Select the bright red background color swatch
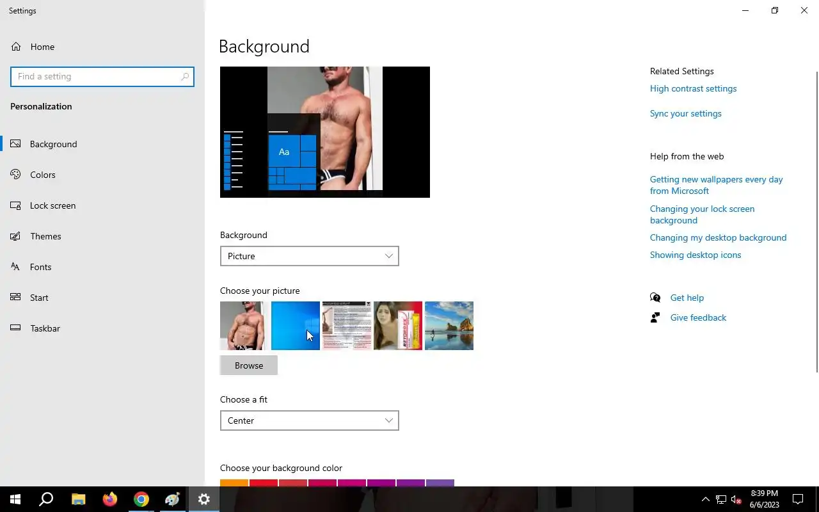This screenshot has height=512, width=819. (264, 483)
